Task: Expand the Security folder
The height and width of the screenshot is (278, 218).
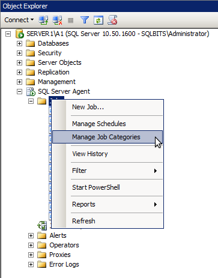Action: click(x=19, y=53)
